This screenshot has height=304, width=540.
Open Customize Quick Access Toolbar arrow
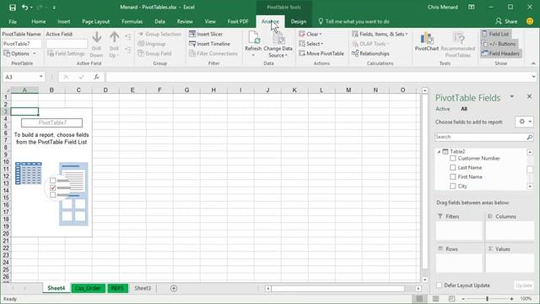pyautogui.click(x=54, y=8)
